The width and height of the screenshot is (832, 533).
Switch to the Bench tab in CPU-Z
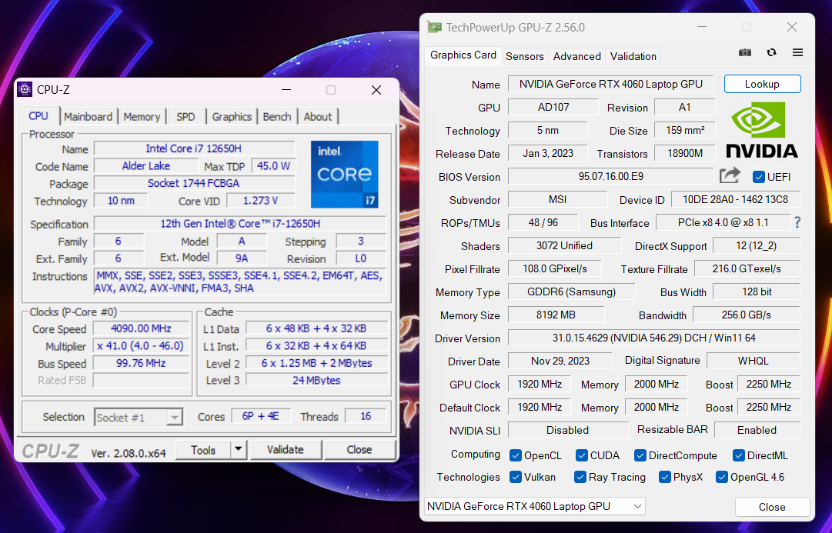277,117
